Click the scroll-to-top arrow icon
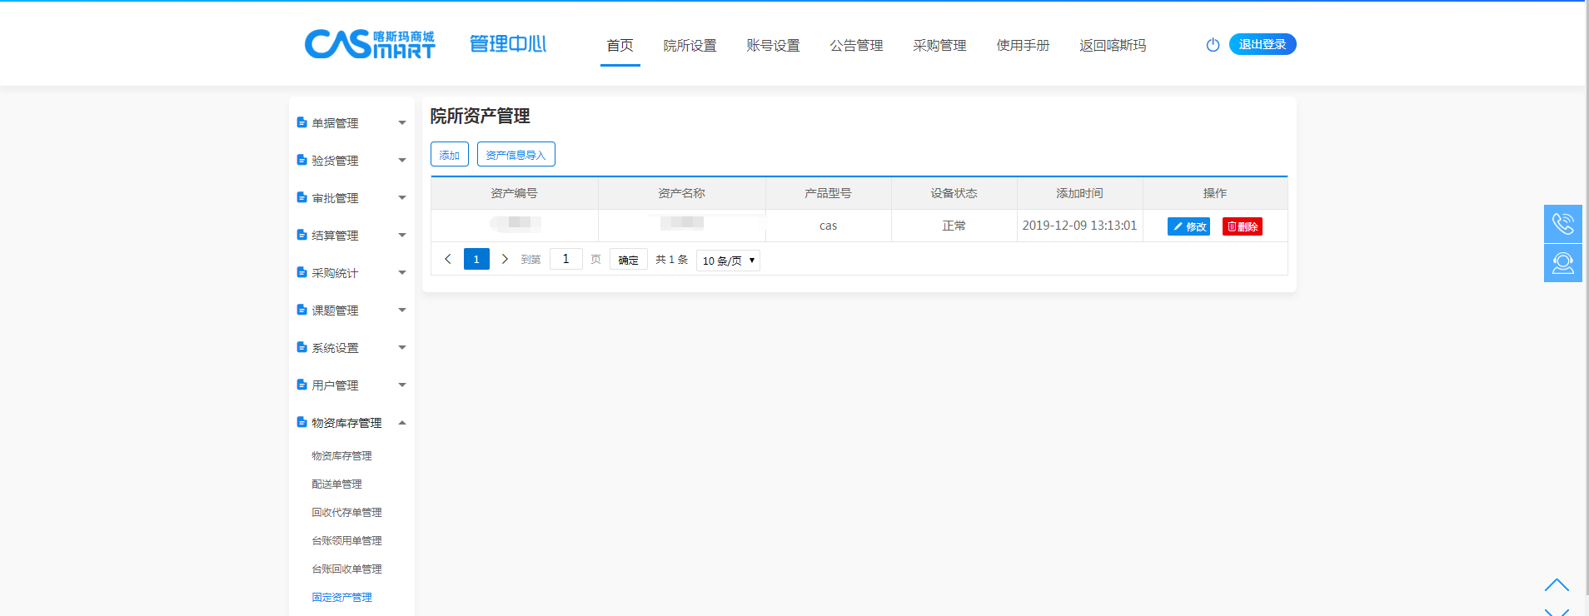This screenshot has width=1589, height=616. (1556, 585)
